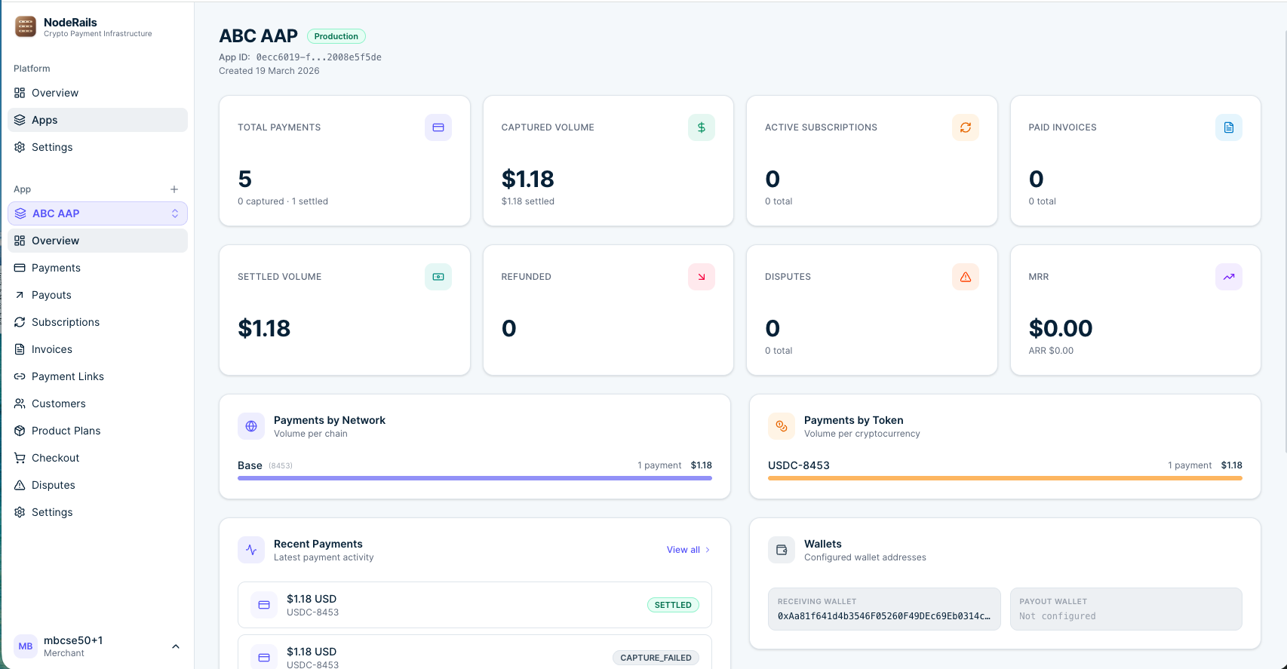Expand the mbcse50+1 account menu
The image size is (1287, 669).
click(175, 646)
